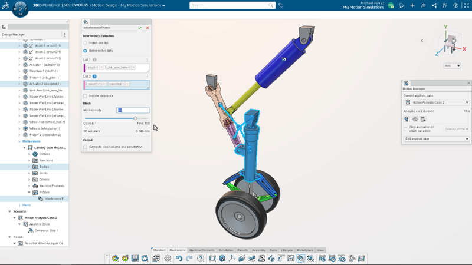472x265 pixels.
Task: Enable the 'Include clearance' checkbox
Action: pyautogui.click(x=85, y=96)
